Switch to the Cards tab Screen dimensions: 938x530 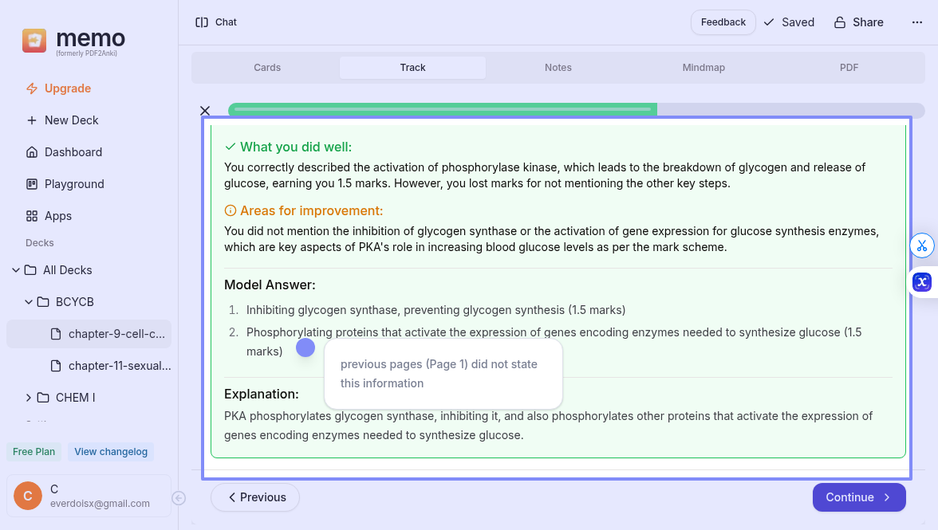pyautogui.click(x=267, y=68)
